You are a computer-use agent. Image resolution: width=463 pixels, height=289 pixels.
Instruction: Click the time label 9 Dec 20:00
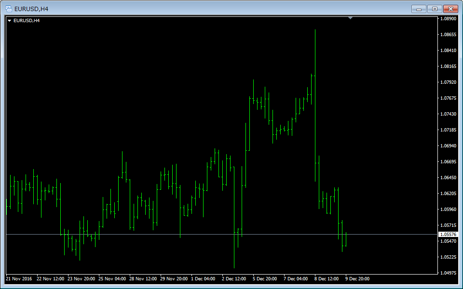click(357, 279)
